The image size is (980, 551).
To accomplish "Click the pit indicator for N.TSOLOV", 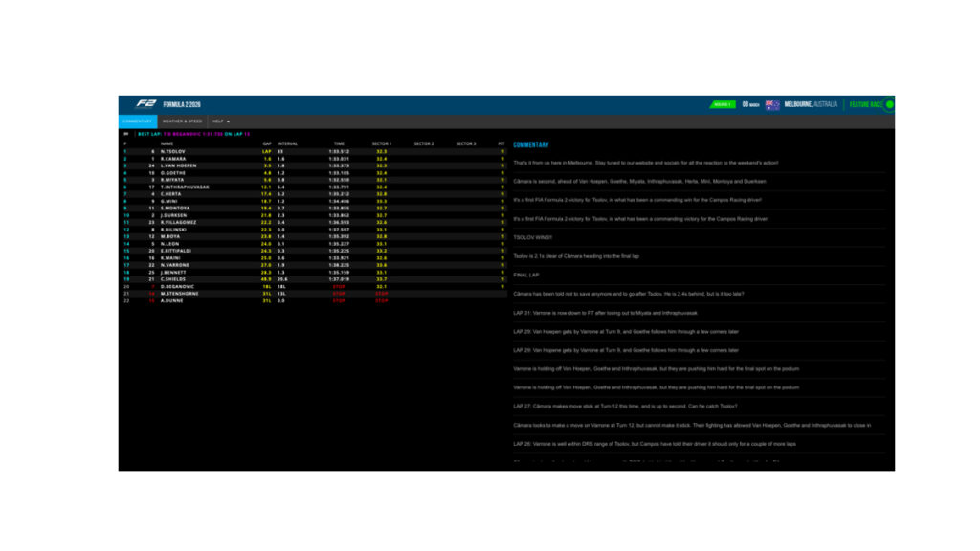I will [x=501, y=152].
